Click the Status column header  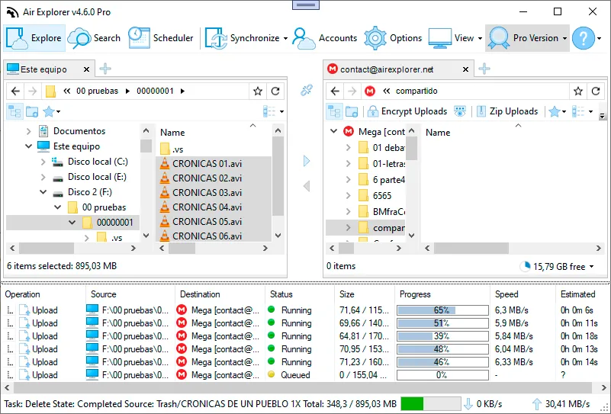point(299,294)
